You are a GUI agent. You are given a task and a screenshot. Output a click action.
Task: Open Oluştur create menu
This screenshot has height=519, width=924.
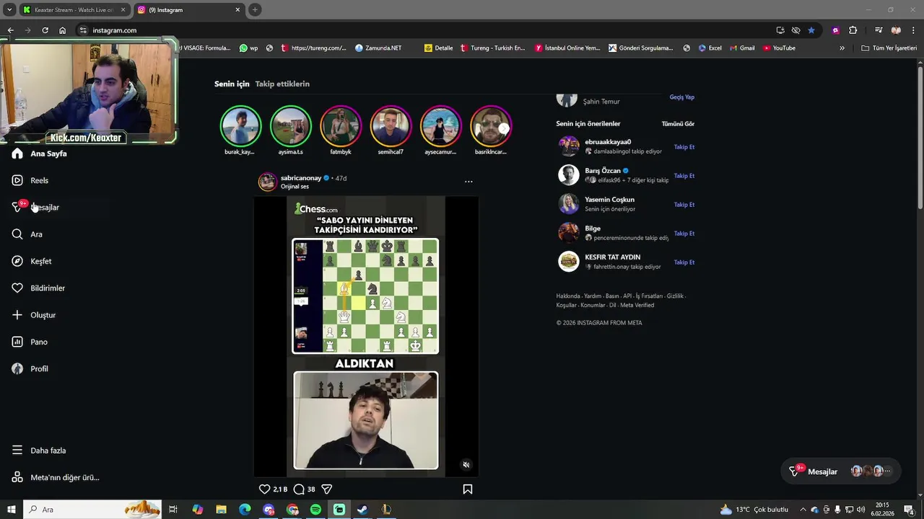[34, 315]
